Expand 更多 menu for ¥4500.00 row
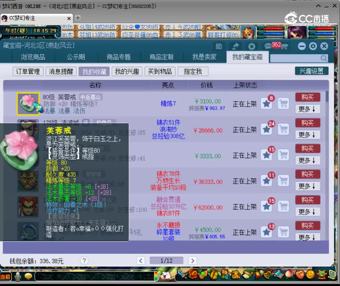The width and height of the screenshot is (340, 286). pos(308,237)
